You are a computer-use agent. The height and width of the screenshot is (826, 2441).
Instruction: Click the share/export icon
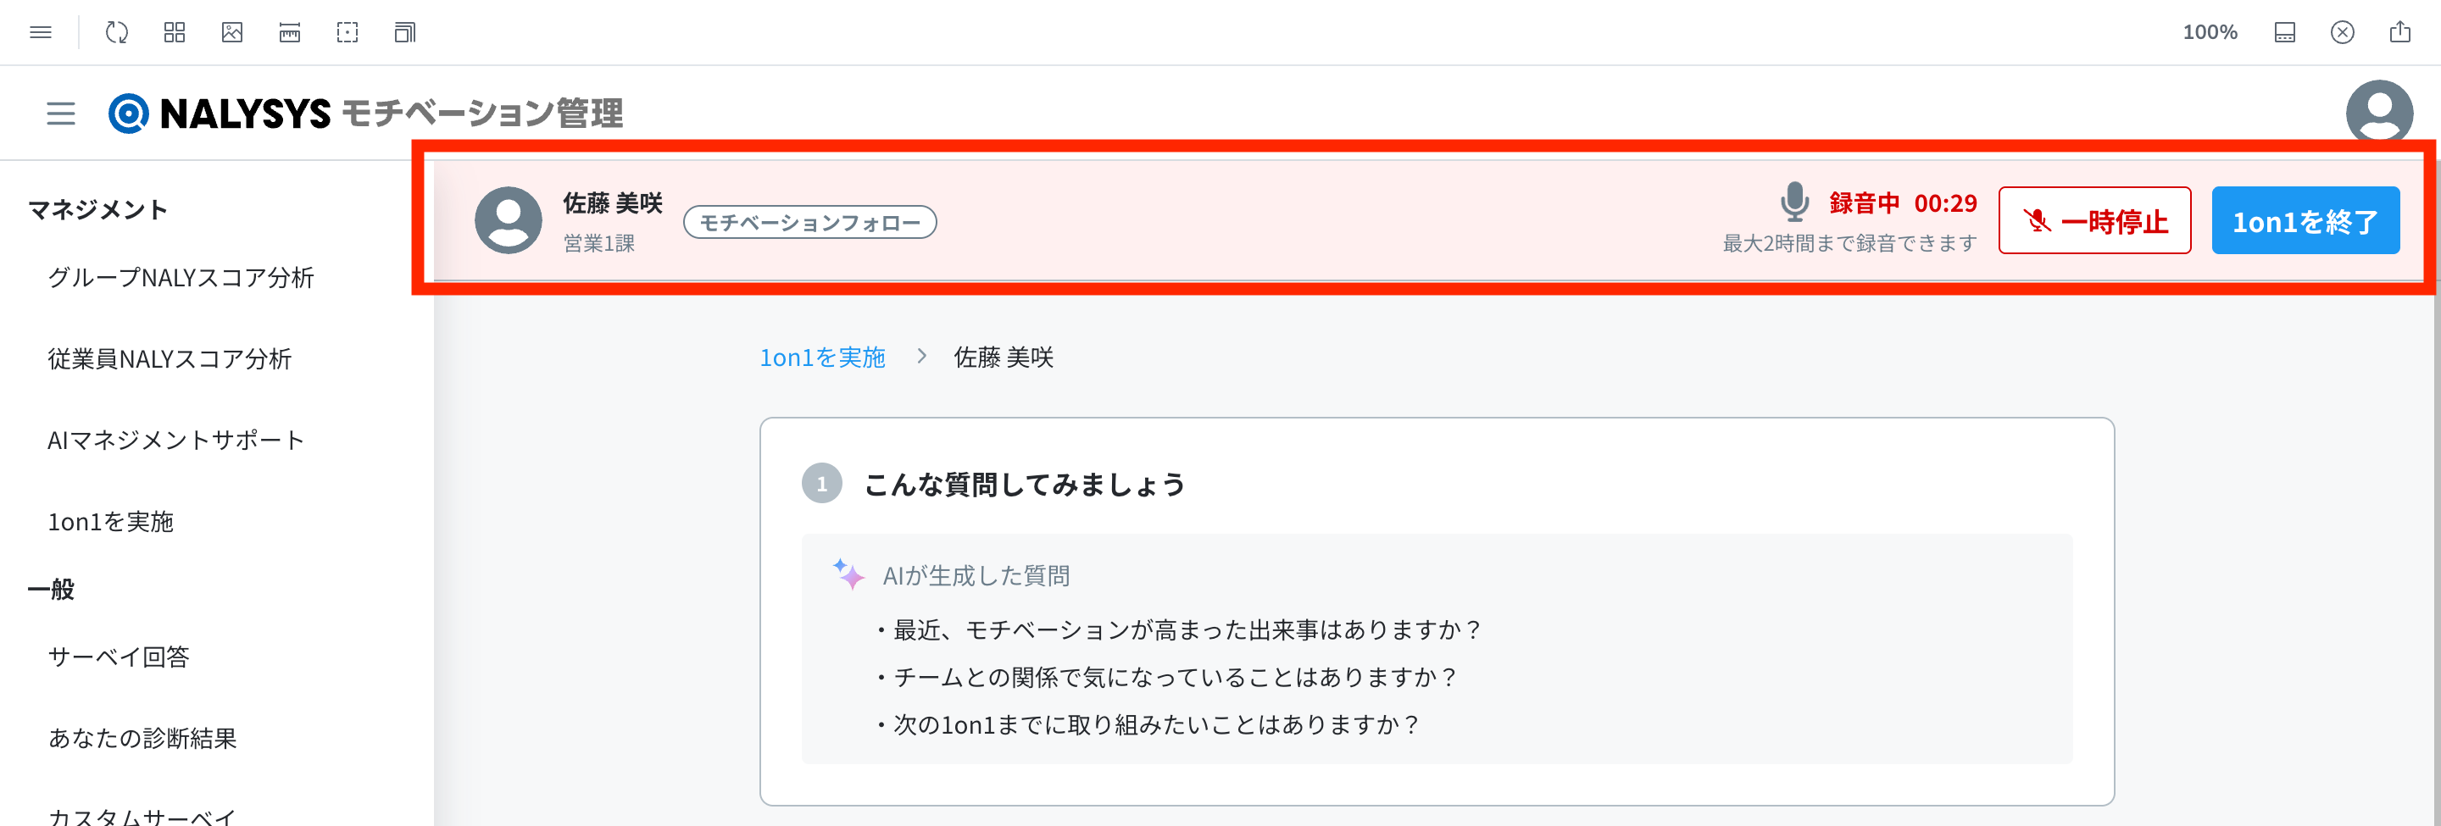point(2399,32)
